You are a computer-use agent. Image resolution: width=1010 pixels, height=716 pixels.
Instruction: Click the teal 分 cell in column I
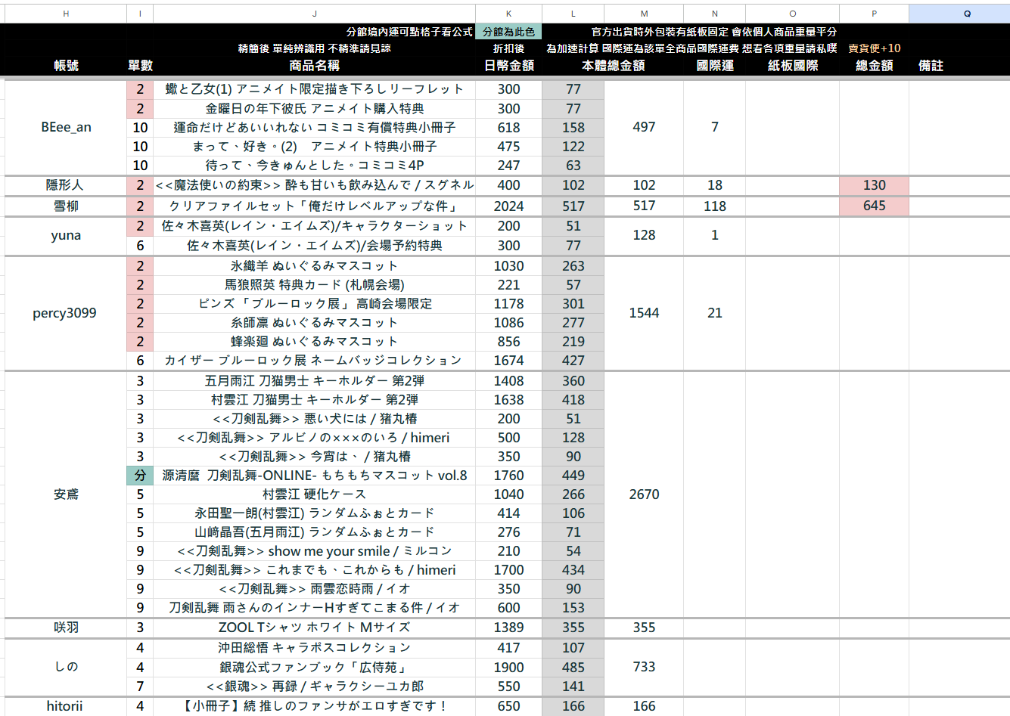140,476
